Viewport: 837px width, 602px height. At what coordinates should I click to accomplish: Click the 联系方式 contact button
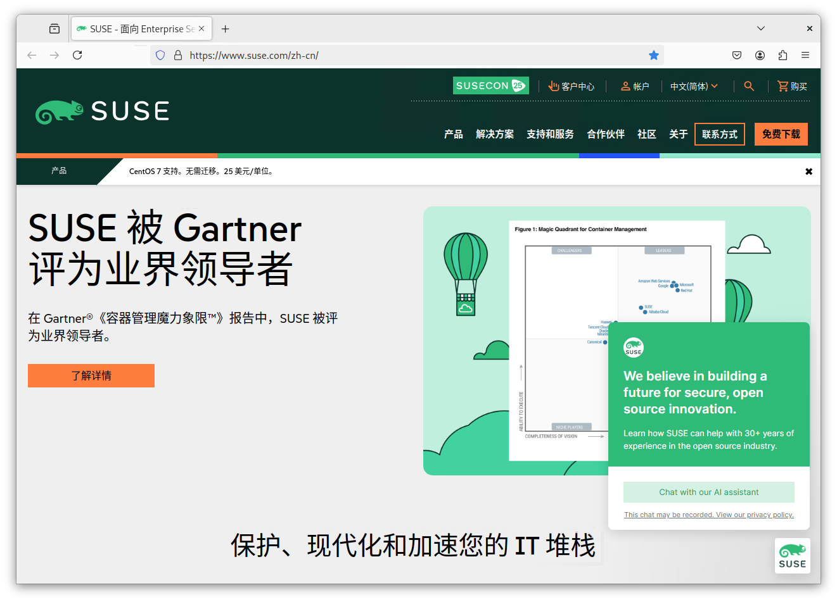720,134
